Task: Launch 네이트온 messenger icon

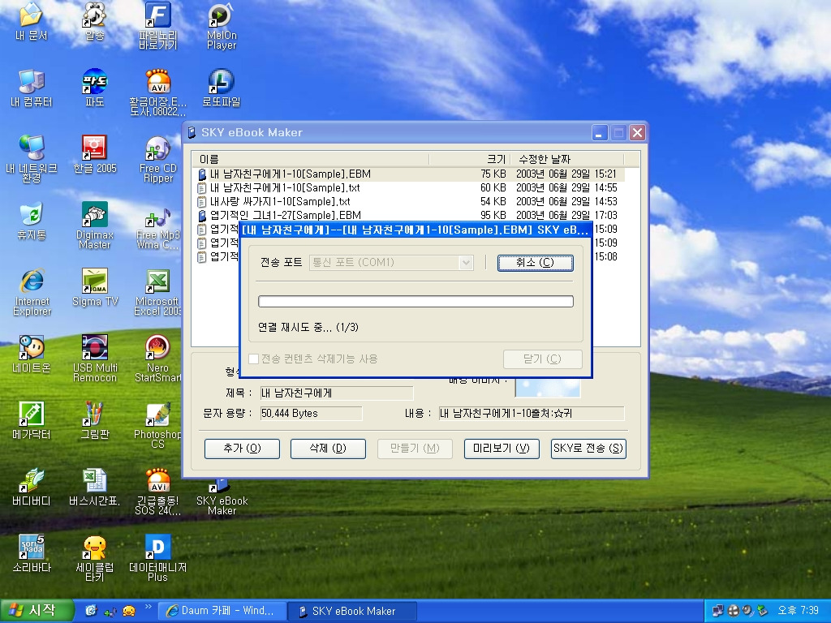Action: [x=32, y=354]
